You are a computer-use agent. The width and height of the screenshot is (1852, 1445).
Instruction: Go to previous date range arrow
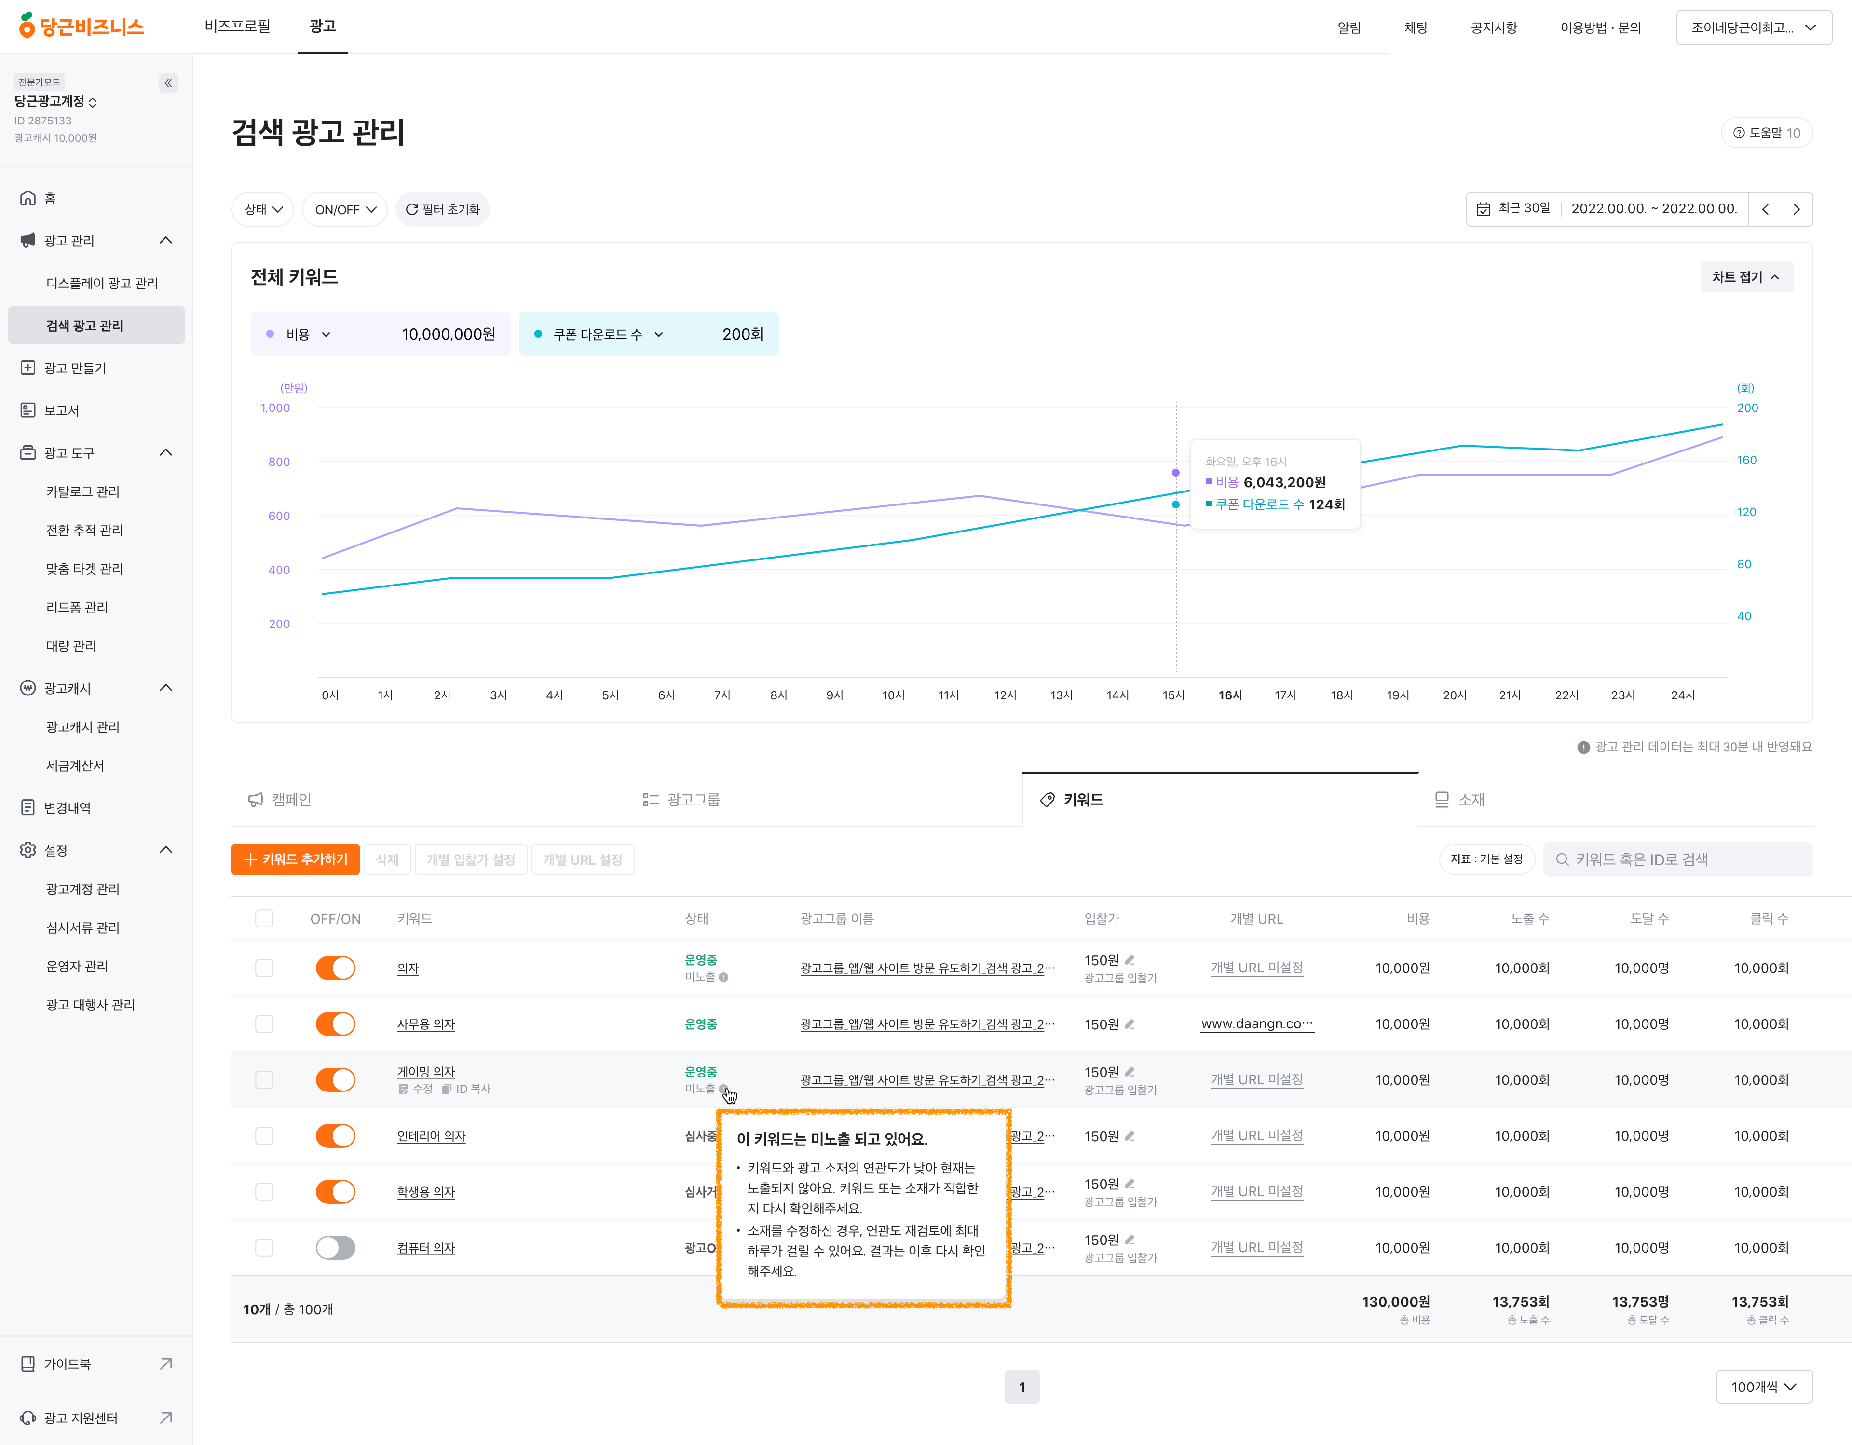[x=1765, y=209]
